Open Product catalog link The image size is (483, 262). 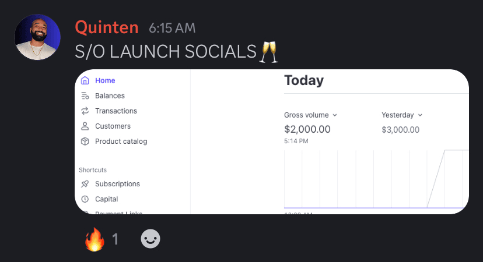pos(121,141)
